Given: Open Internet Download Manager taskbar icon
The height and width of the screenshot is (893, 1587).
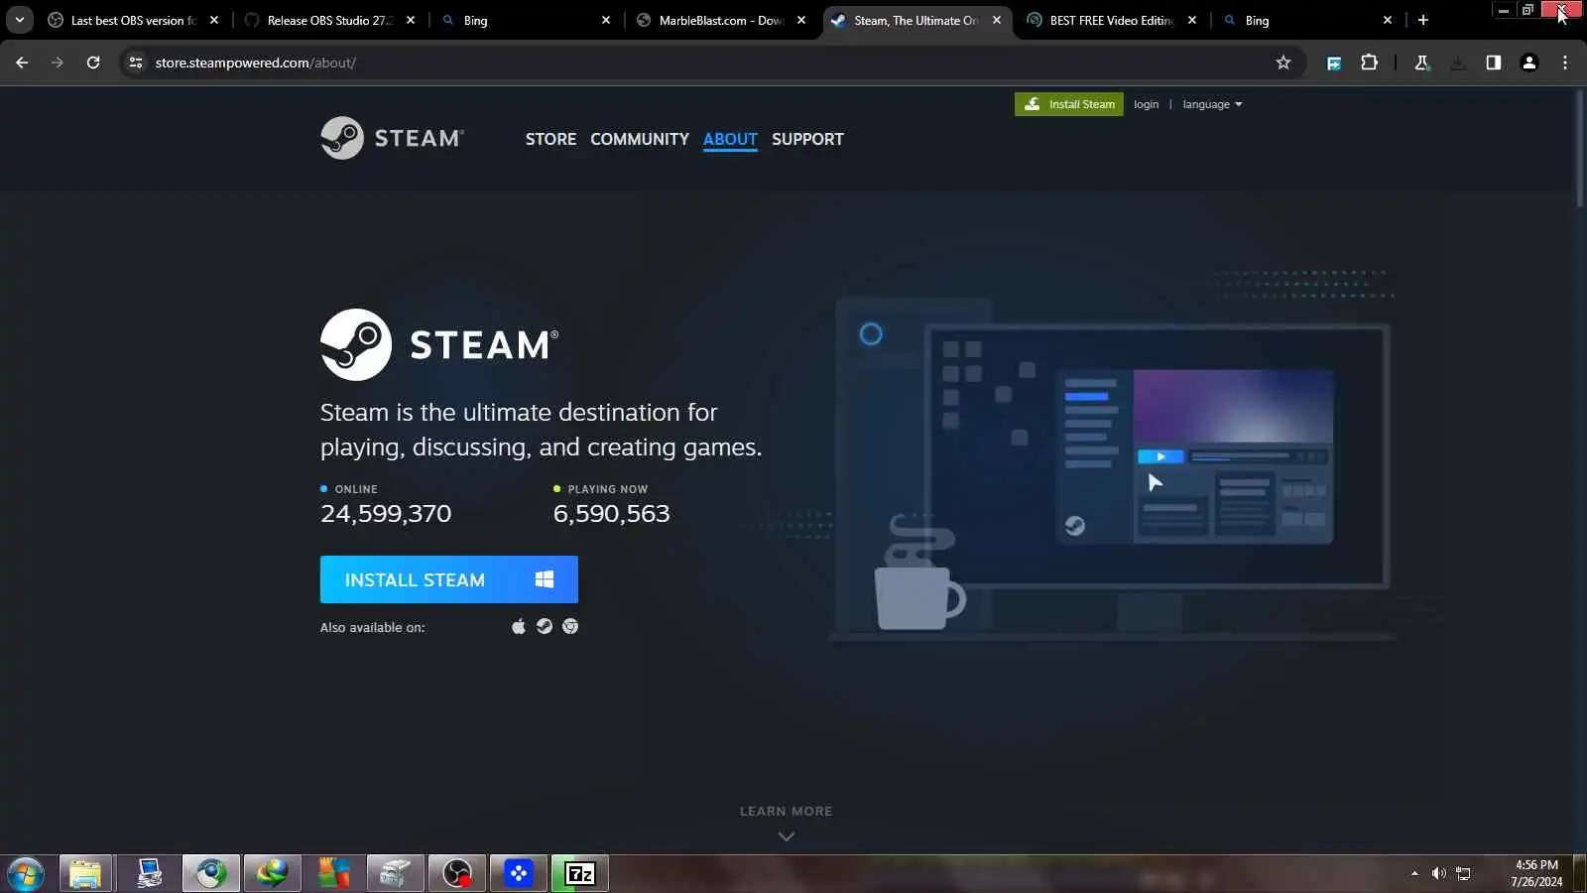Looking at the screenshot, I should click(x=272, y=873).
